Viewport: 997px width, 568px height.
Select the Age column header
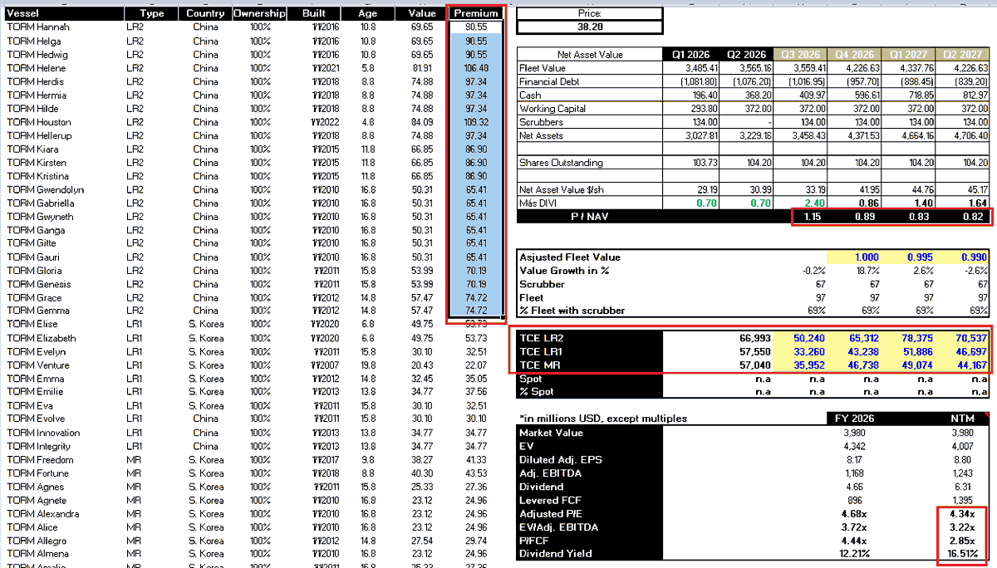coord(367,13)
